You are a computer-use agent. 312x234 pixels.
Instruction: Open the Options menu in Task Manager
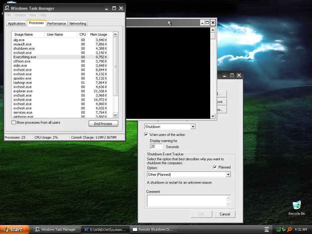[20, 15]
